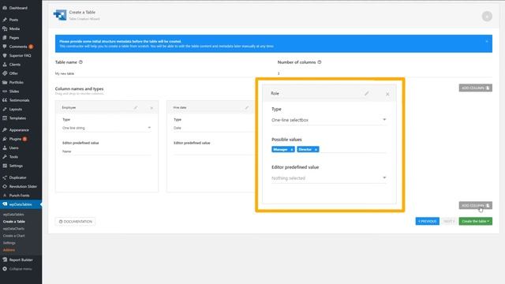Open the Employee column Type dropdown
The image size is (505, 284).
[107, 128]
